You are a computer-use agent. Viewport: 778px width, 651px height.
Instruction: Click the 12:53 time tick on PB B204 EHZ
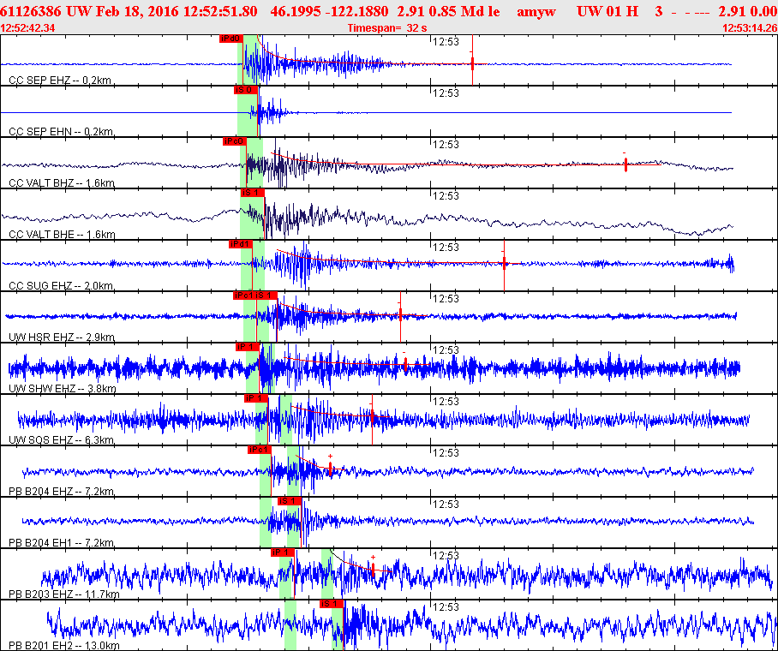pyautogui.click(x=445, y=452)
